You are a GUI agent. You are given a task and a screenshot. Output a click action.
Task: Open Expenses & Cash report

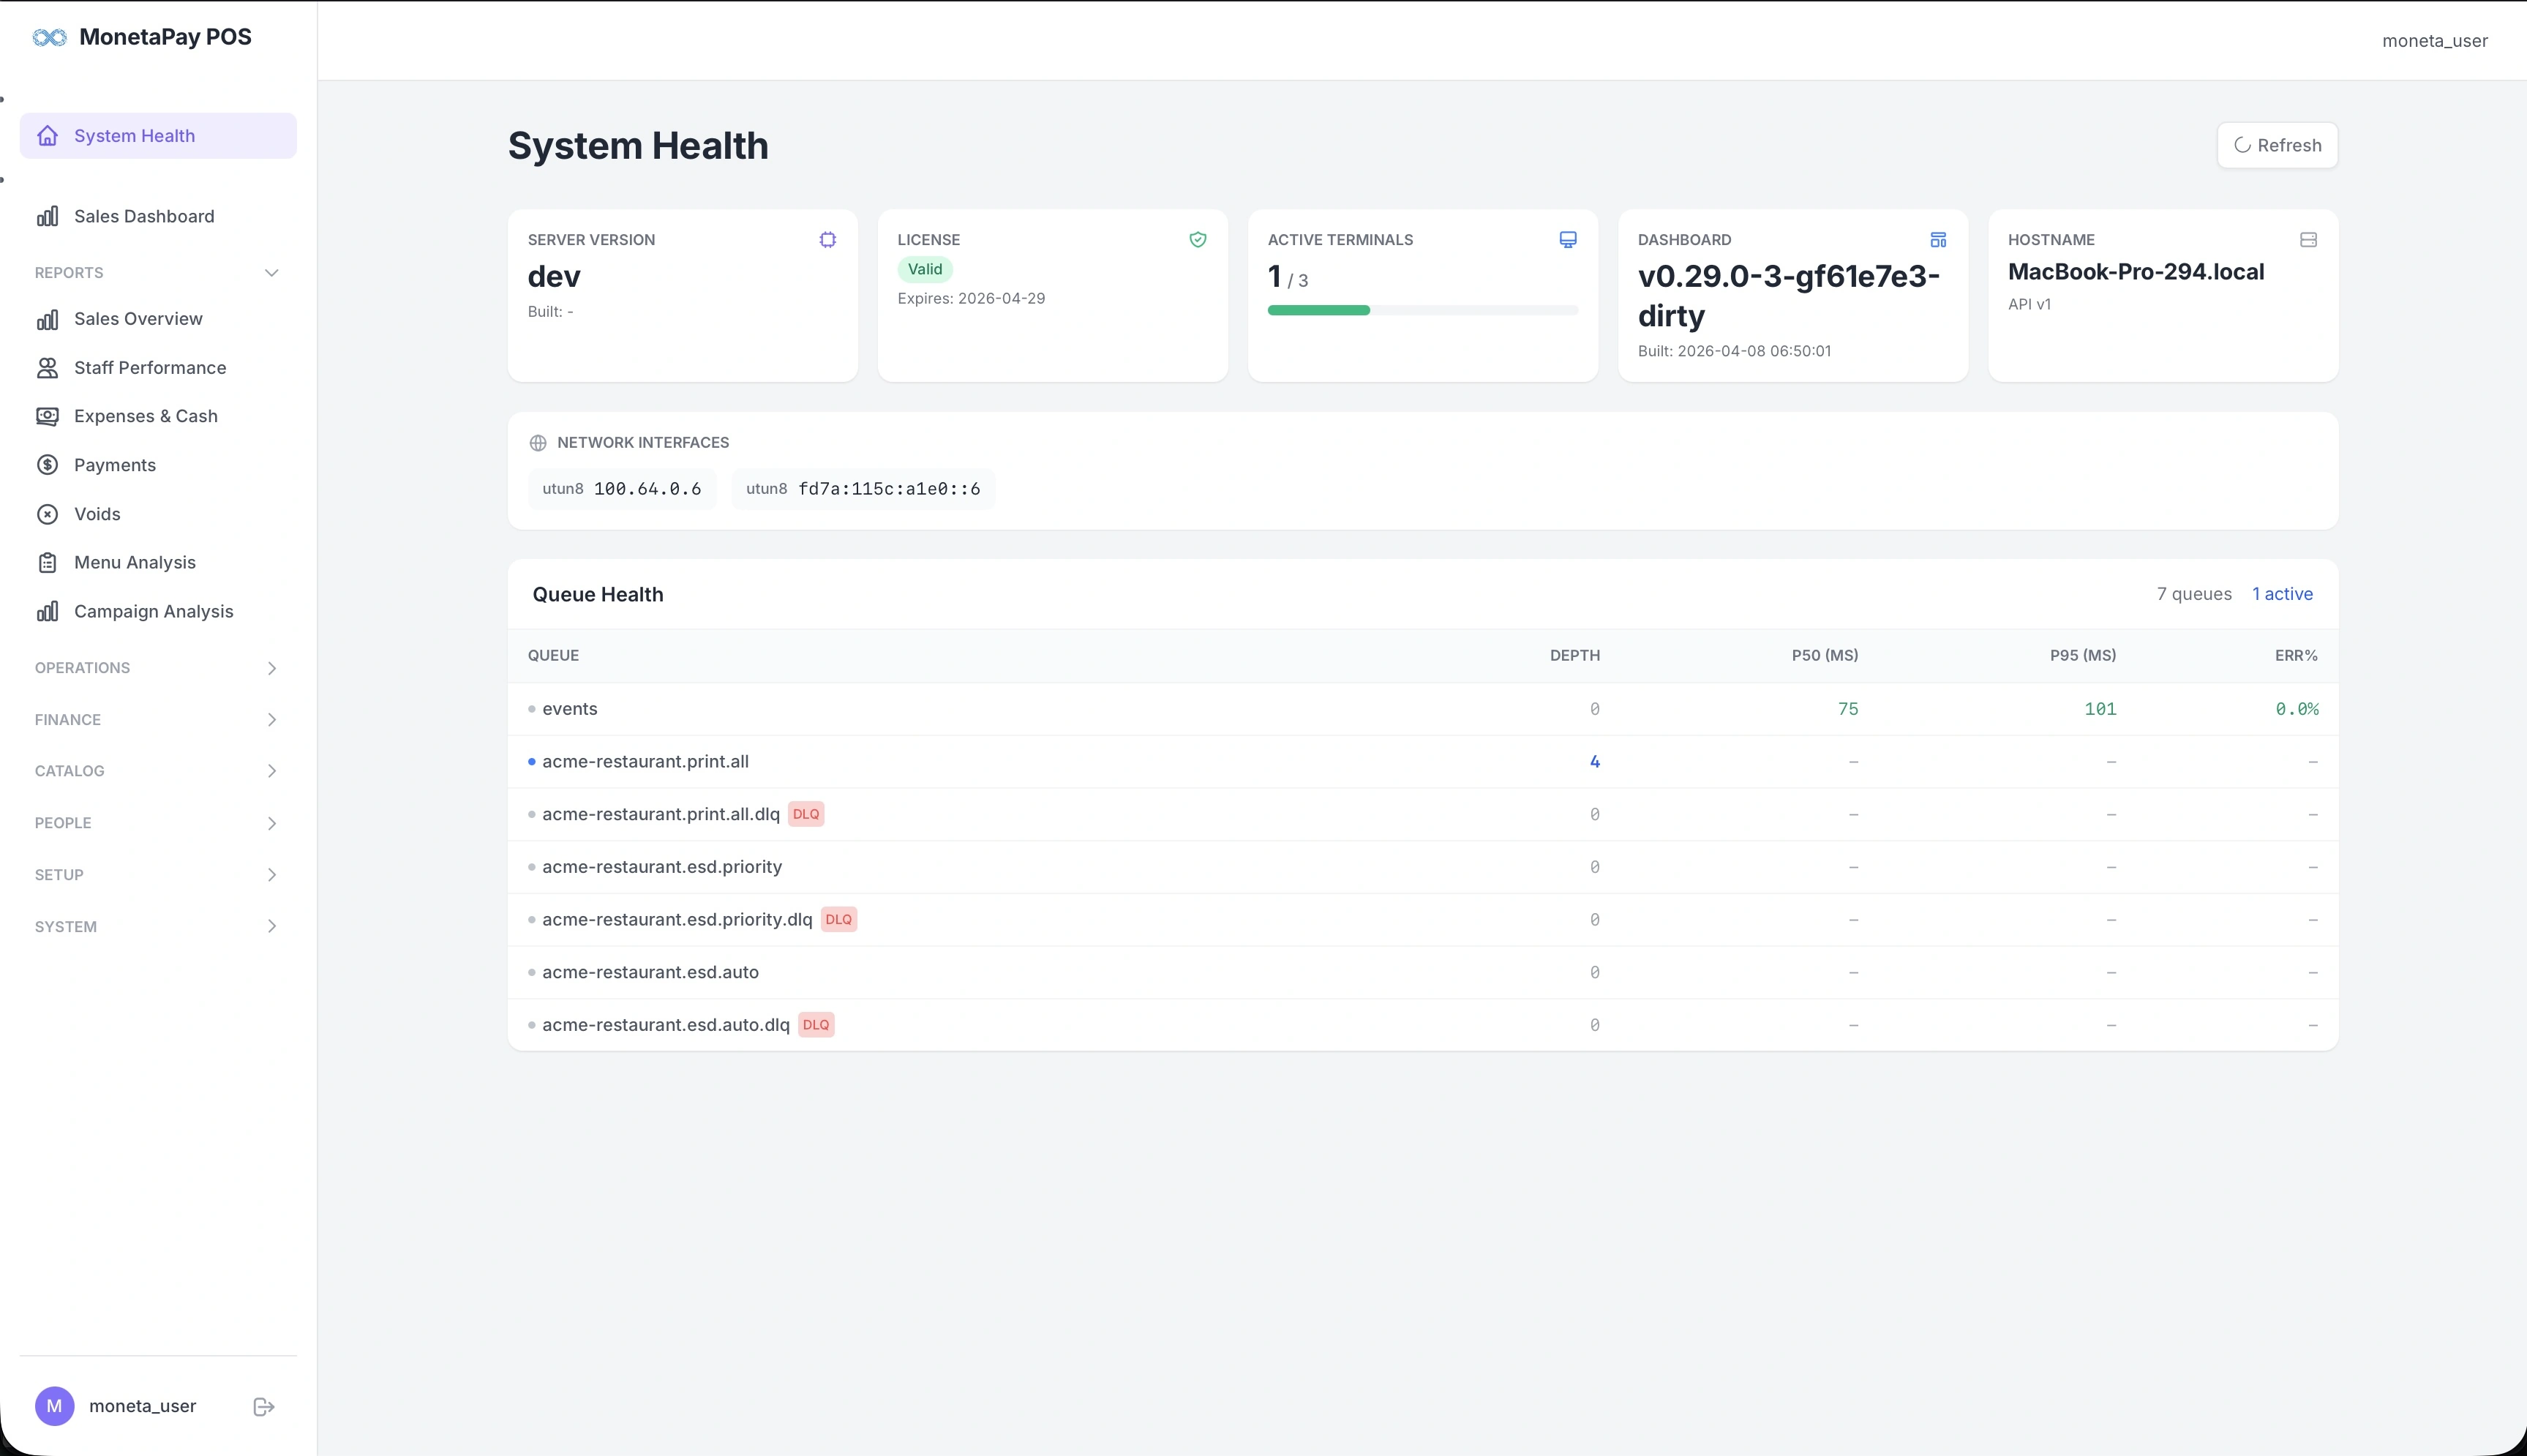pyautogui.click(x=158, y=416)
